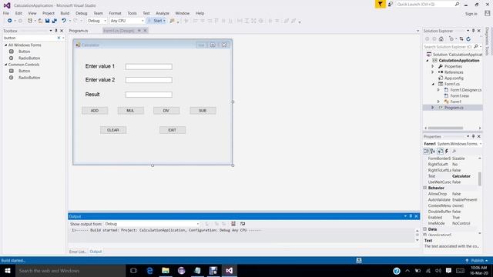Open File Explorer from the taskbar

[x=166, y=270]
